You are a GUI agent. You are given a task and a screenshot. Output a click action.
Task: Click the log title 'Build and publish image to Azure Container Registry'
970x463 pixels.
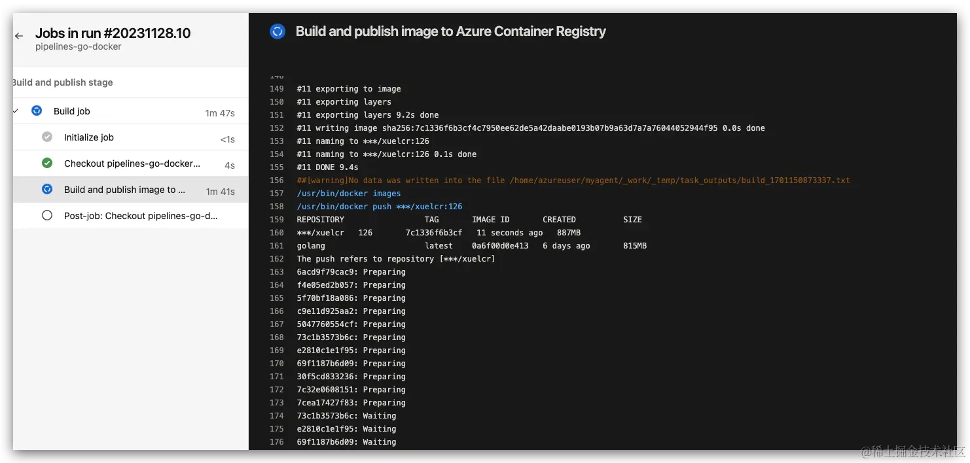[451, 31]
